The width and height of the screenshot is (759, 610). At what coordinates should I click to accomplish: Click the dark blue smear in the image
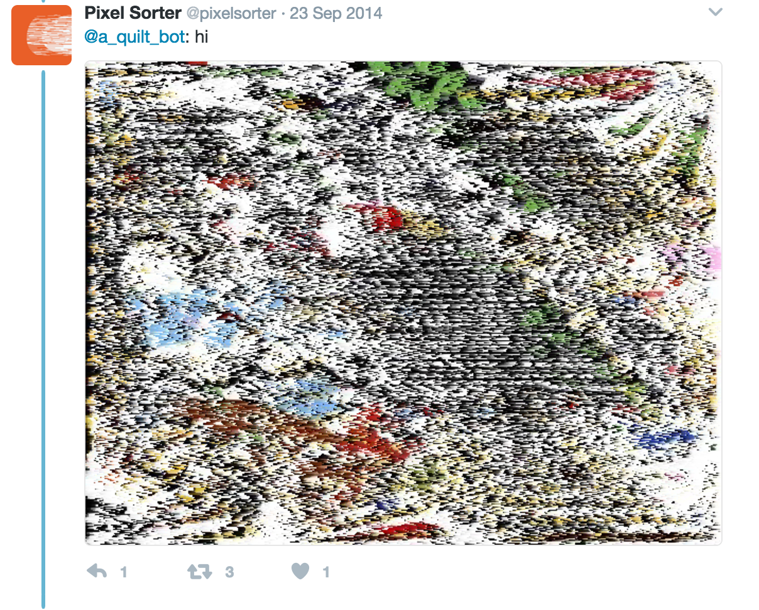666,436
